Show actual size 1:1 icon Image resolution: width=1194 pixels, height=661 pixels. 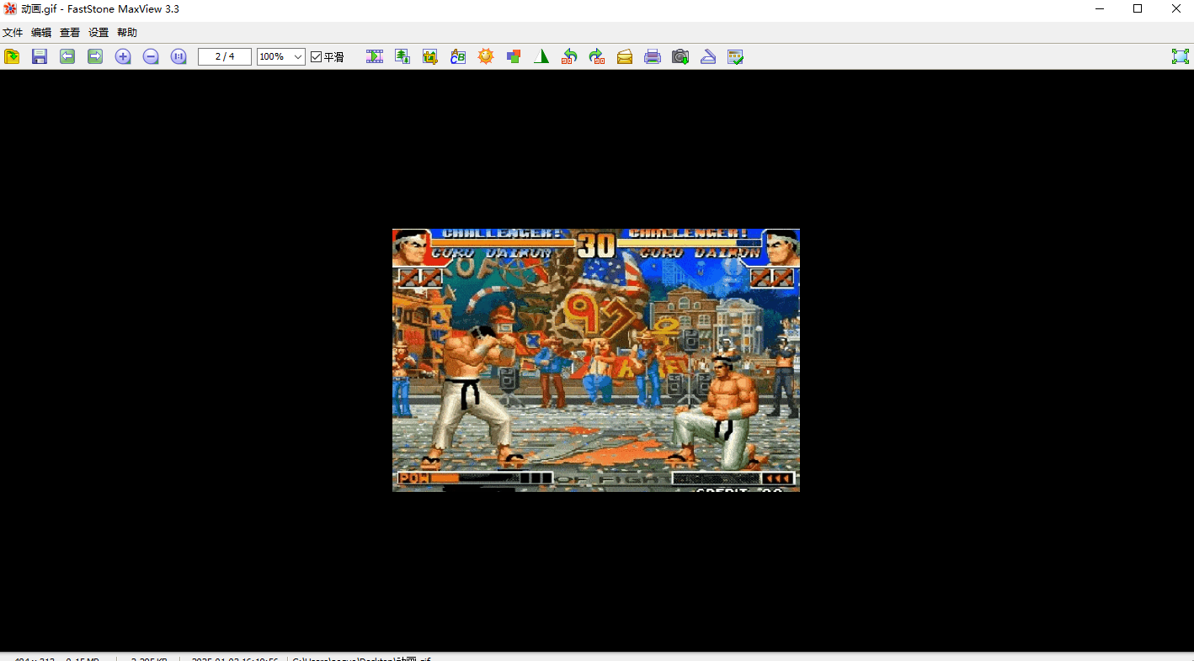pos(179,56)
